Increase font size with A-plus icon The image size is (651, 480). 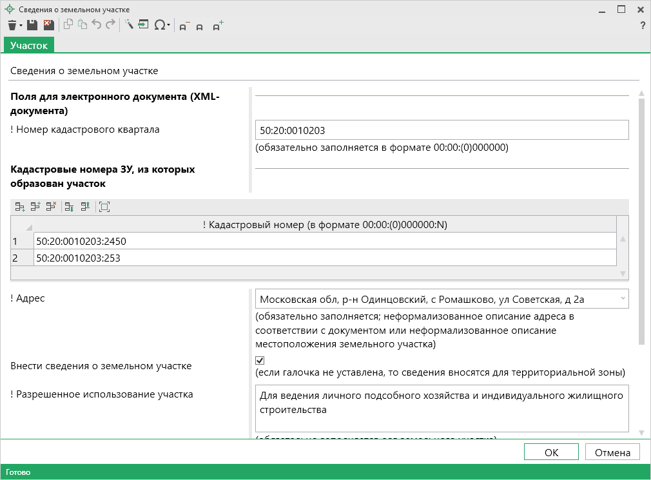point(218,26)
